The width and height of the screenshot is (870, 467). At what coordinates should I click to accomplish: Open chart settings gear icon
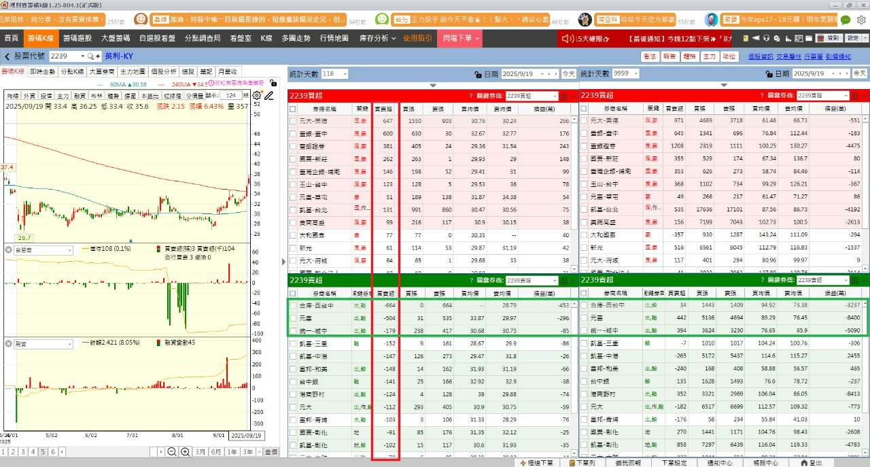click(x=256, y=96)
